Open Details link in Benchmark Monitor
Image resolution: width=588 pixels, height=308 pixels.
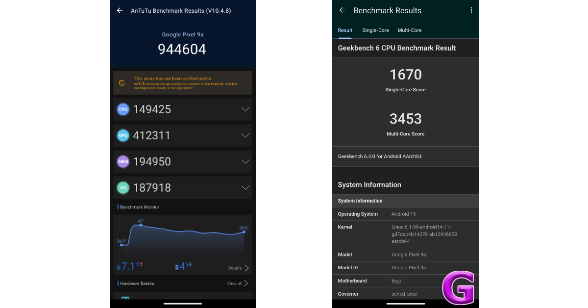pyautogui.click(x=235, y=268)
